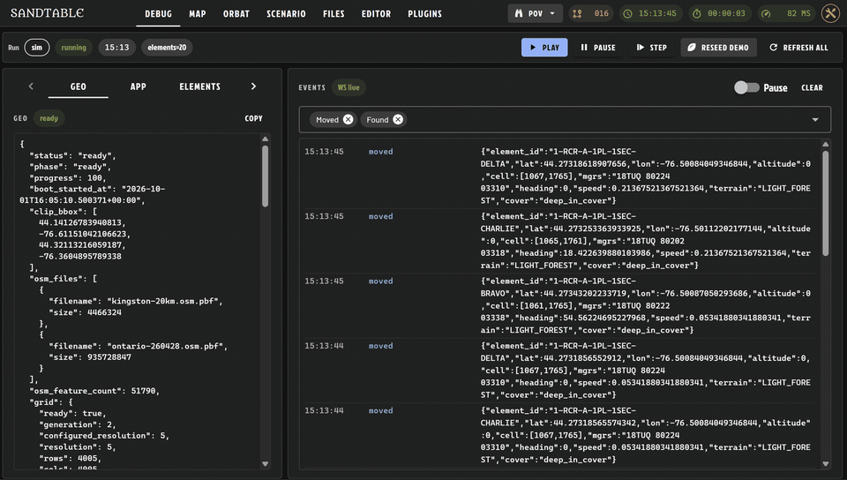Click the latency gauge 82 MS indicator
The width and height of the screenshot is (847, 480).
click(x=786, y=13)
